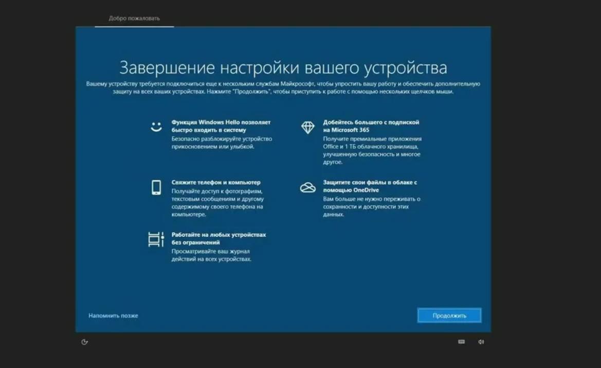The width and height of the screenshot is (601, 368).
Task: Click heading Завершение настройки вашего устройства
Action: tap(283, 67)
